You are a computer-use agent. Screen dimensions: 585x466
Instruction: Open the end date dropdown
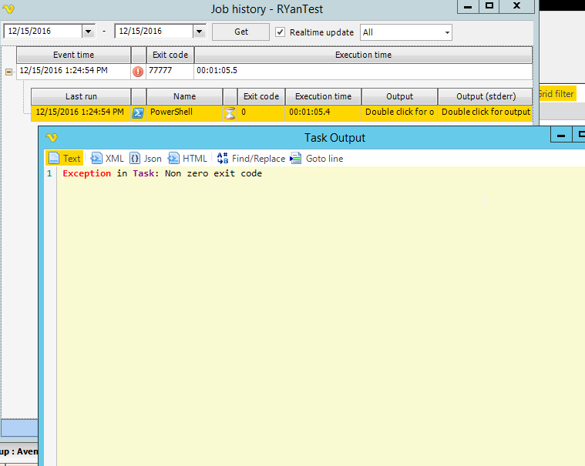pos(199,32)
